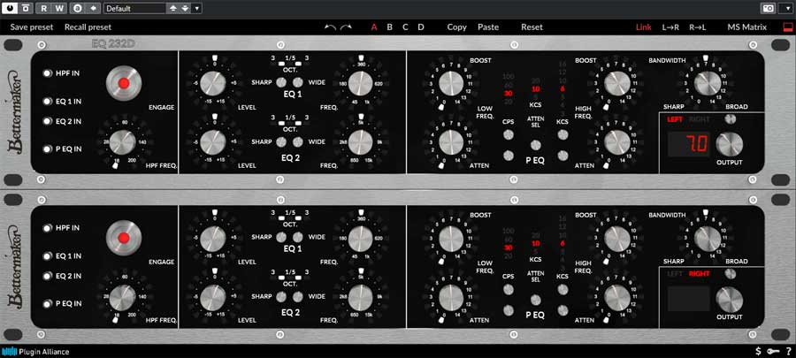Toggle EQ 1 IN on the left-channel unit

coord(48,102)
